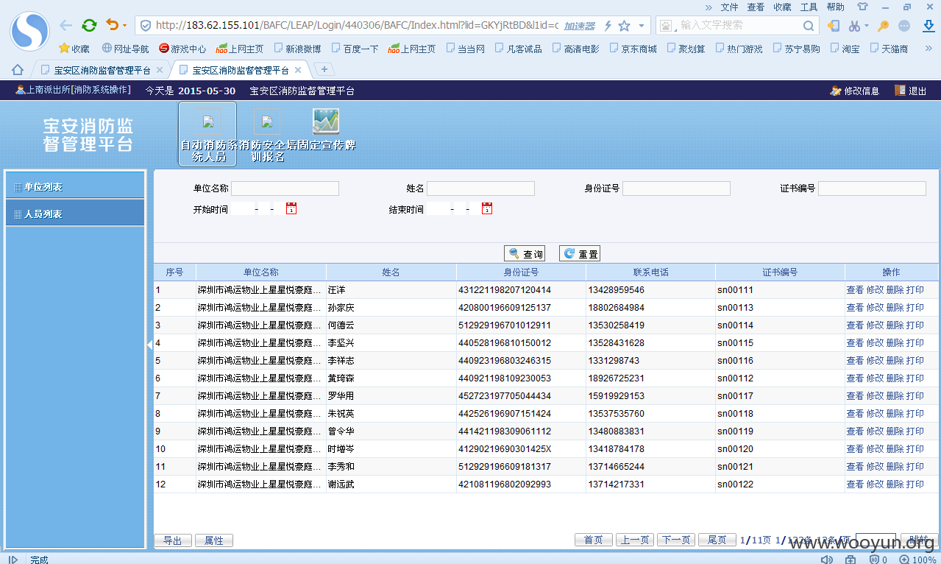Click the 退出 logout icon
The image size is (941, 564).
(910, 91)
